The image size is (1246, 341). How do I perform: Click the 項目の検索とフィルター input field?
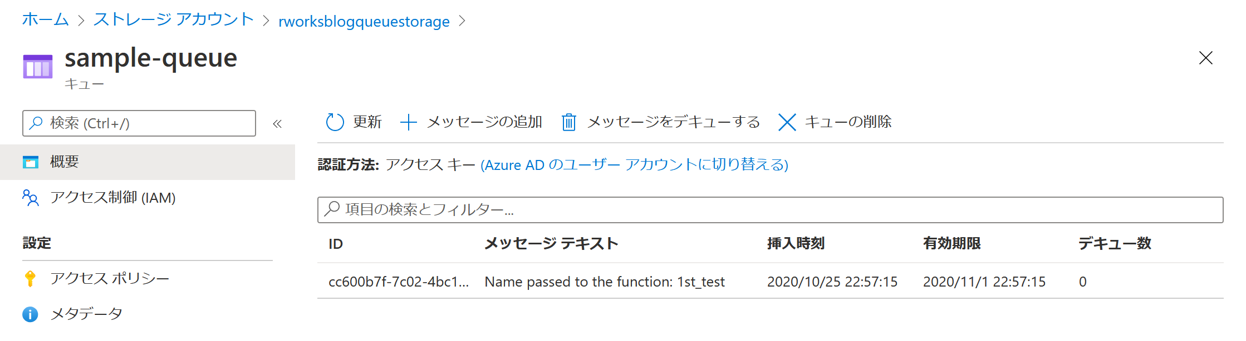click(771, 210)
